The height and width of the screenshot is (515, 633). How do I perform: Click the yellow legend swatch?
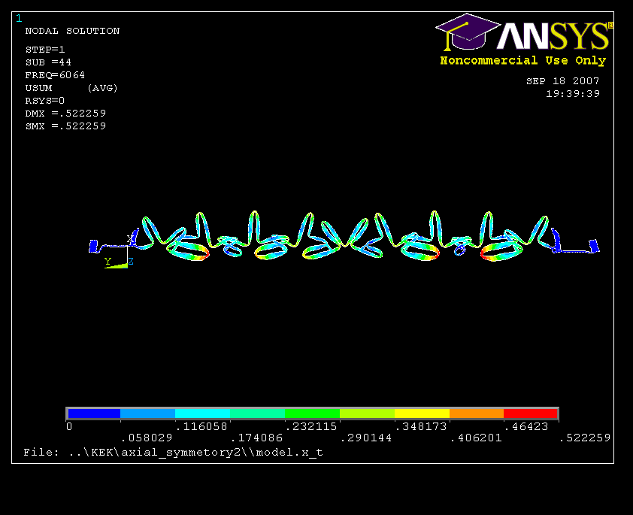tap(422, 414)
